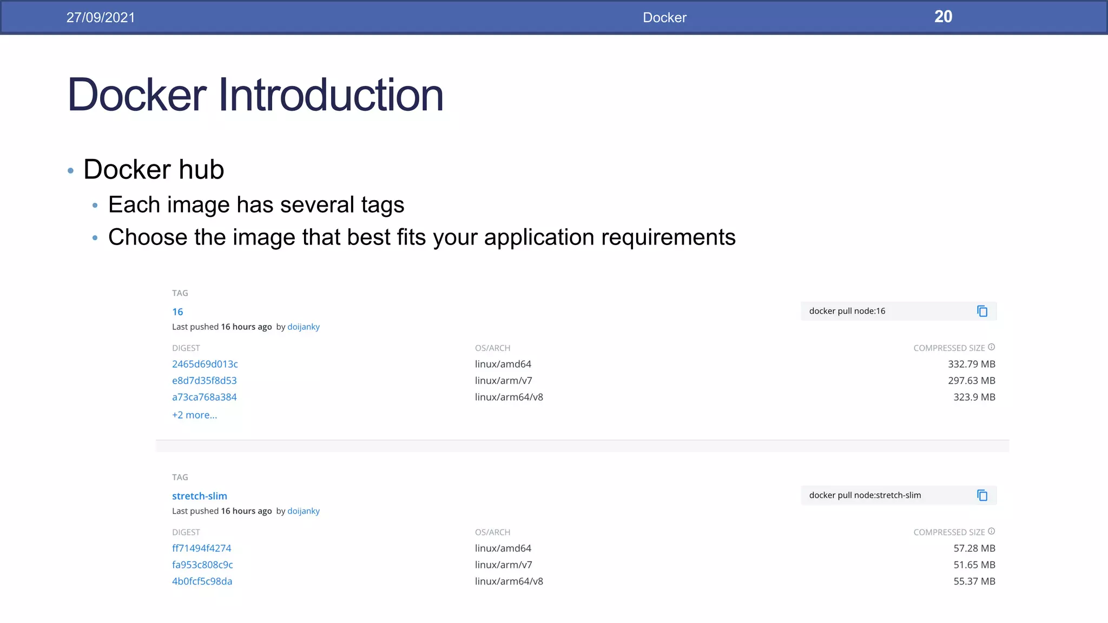Click the date 27/09/2021 in header
The image size is (1108, 623).
coord(101,17)
